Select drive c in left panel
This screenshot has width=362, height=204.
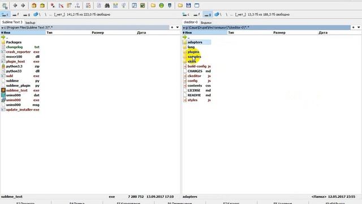pos(5,15)
